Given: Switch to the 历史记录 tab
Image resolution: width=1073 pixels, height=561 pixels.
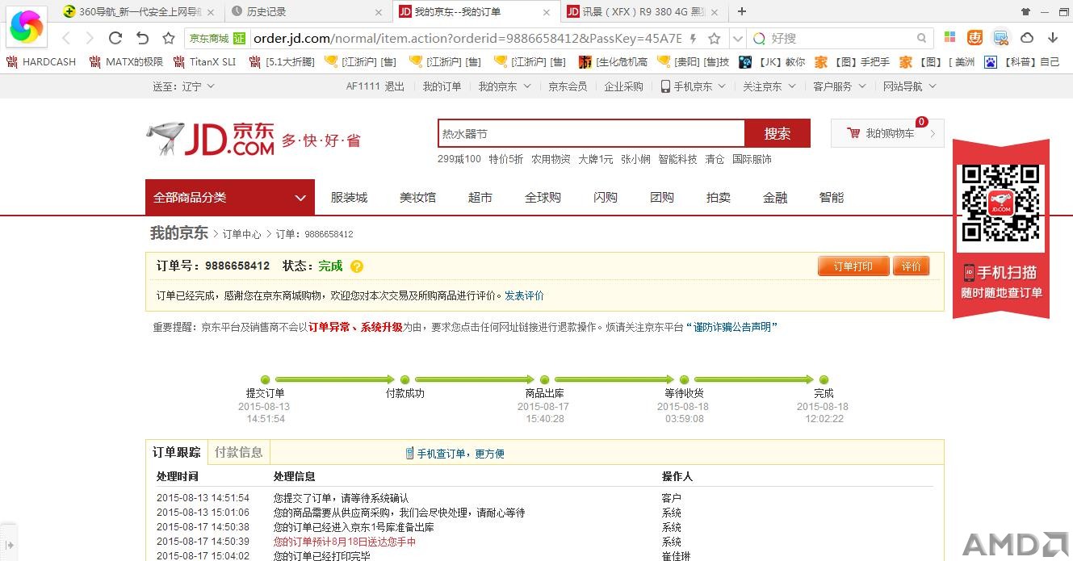Looking at the screenshot, I should [x=307, y=11].
